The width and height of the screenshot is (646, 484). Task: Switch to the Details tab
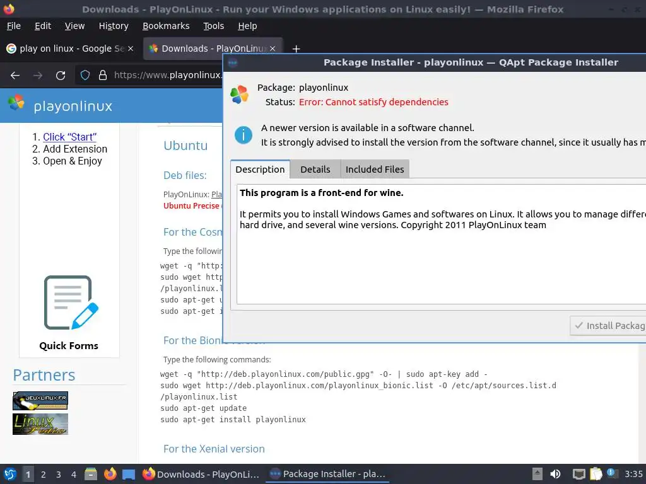pos(315,170)
